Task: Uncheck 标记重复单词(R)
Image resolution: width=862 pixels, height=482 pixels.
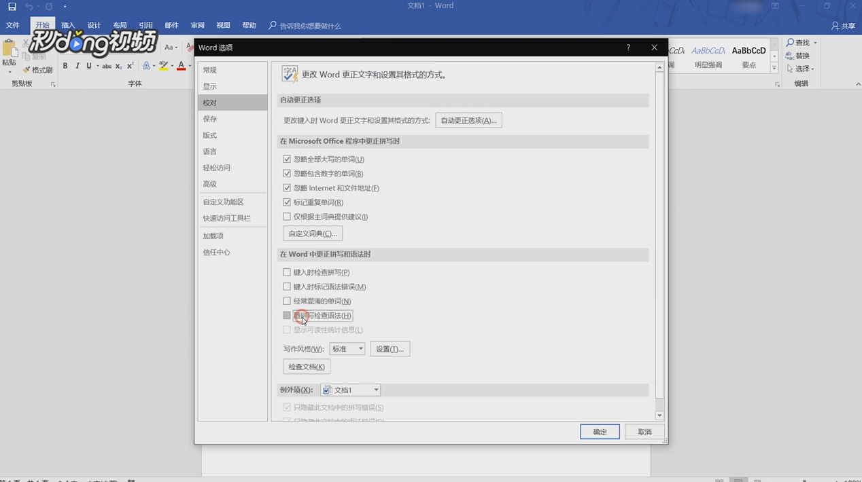Action: [287, 202]
